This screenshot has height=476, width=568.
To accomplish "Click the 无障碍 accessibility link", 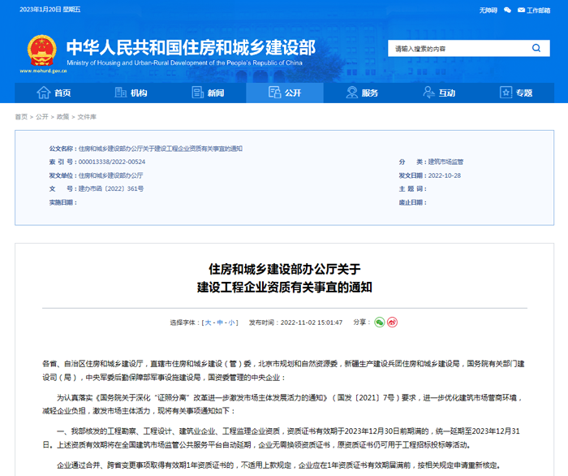I will 488,11.
